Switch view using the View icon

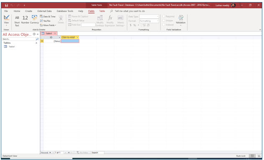point(6,17)
